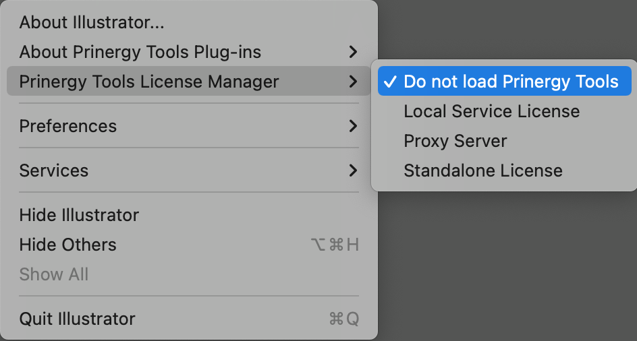Quit Illustrator from the menu
The height and width of the screenshot is (341, 637).
[x=77, y=319]
